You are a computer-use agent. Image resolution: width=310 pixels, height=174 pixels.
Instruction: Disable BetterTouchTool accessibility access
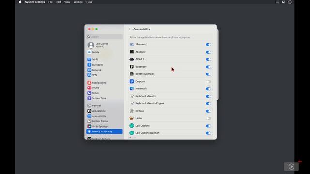[x=208, y=74]
